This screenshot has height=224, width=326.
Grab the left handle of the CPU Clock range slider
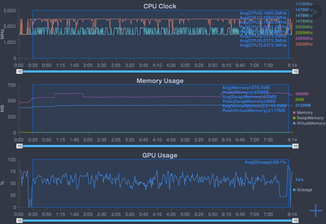[x=20, y=71]
